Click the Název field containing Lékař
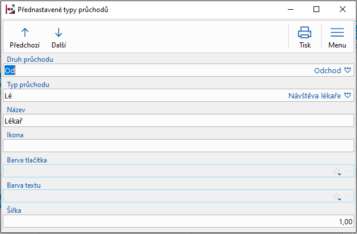The image size is (357, 234). [172, 121]
